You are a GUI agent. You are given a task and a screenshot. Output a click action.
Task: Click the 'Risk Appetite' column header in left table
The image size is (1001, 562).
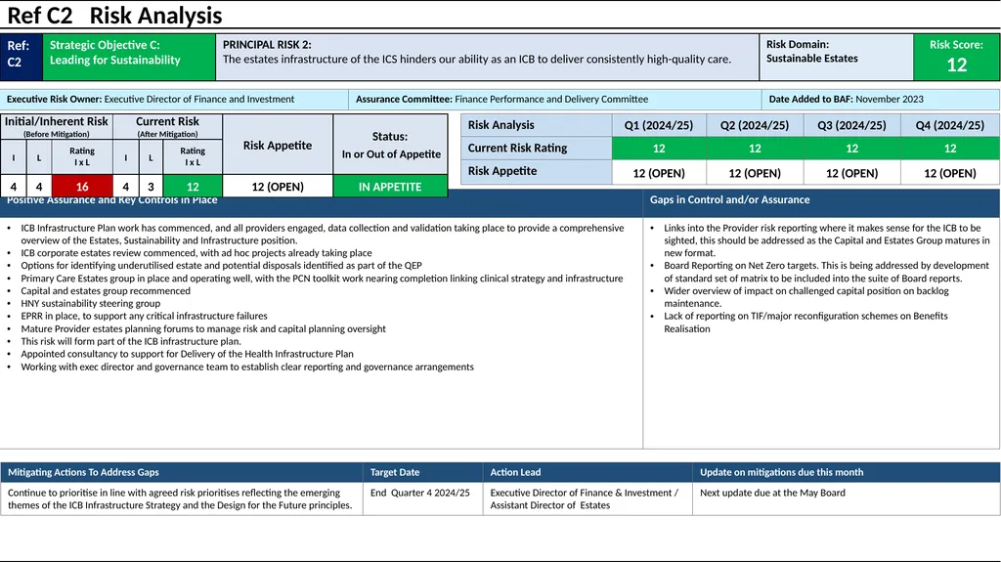pyautogui.click(x=278, y=145)
